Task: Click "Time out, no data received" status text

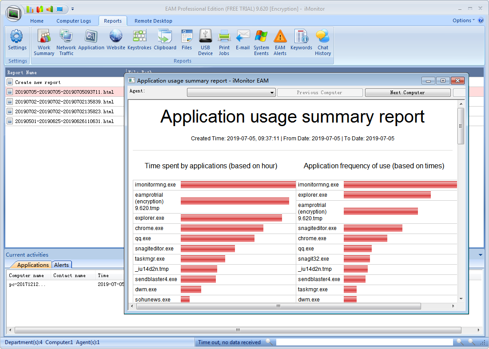Action: tap(229, 342)
